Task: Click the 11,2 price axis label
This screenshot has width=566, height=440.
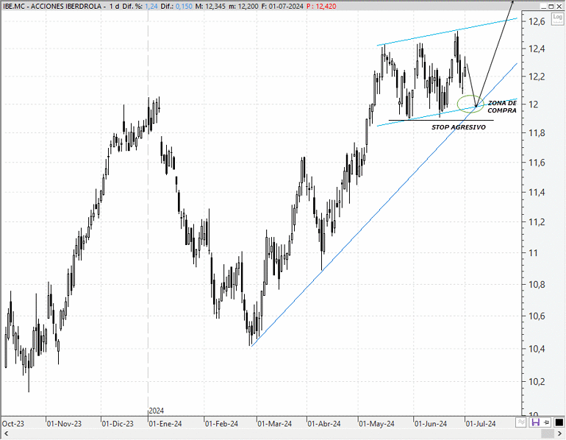Action: coord(537,221)
